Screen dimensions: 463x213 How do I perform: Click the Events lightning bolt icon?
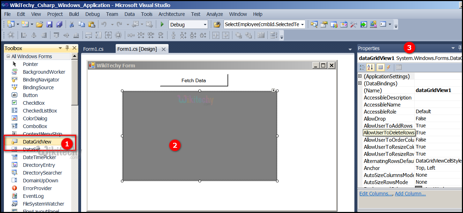pos(389,67)
